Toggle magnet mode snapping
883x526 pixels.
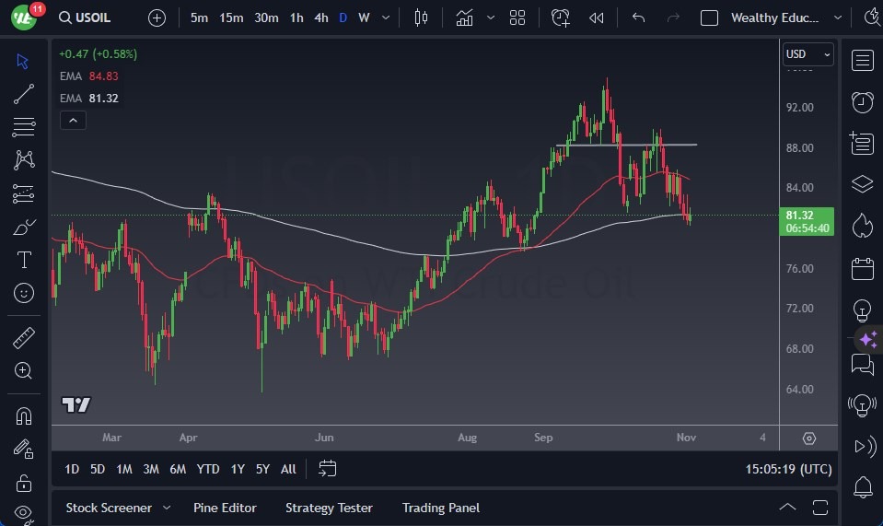(x=24, y=415)
